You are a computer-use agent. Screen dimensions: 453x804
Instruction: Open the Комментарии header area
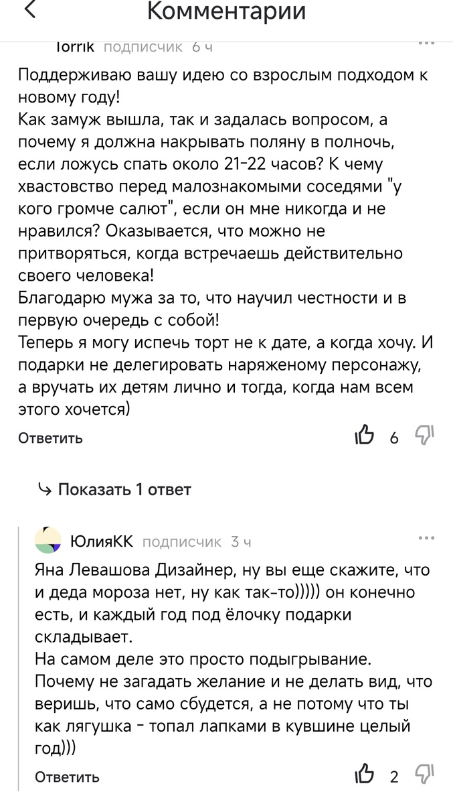(x=226, y=12)
